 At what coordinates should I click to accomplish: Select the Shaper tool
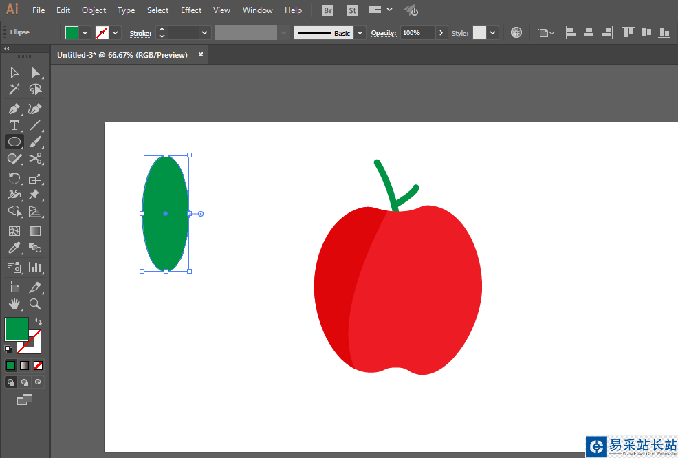[14, 158]
